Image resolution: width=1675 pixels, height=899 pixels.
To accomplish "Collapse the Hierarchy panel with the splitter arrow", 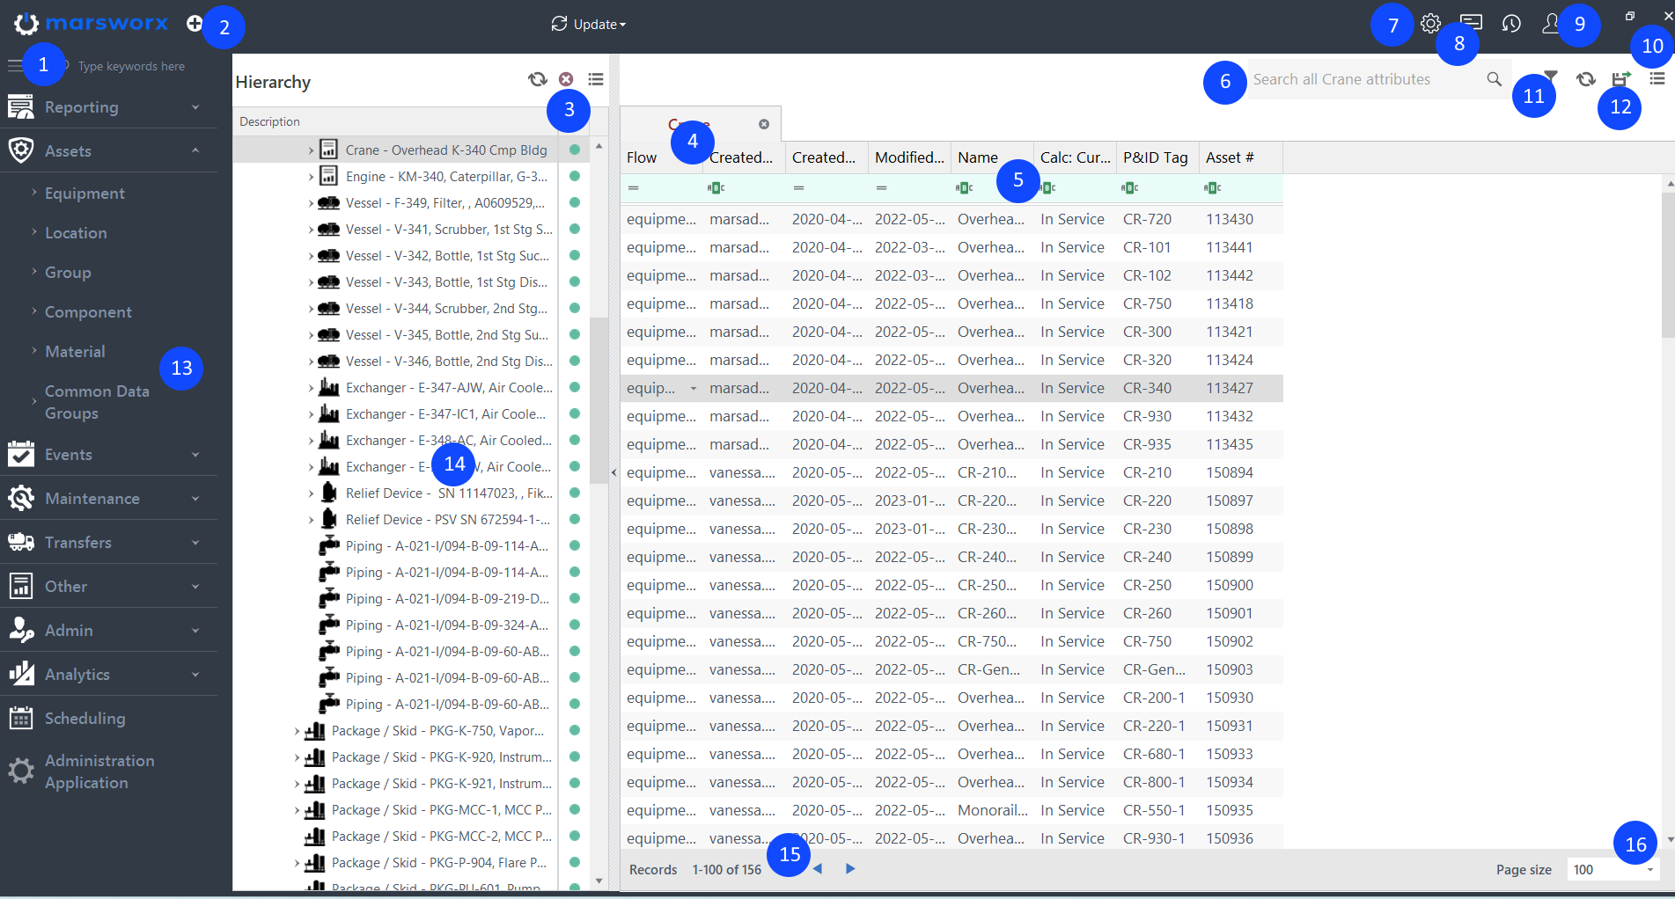I will (613, 472).
